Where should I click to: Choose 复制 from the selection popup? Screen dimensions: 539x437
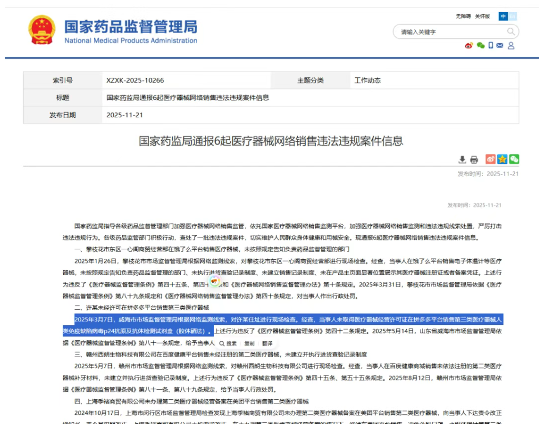(249, 343)
